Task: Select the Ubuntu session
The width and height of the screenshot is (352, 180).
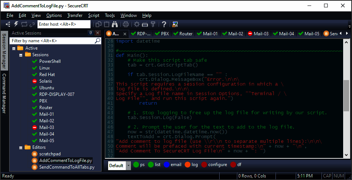Action: (x=46, y=88)
